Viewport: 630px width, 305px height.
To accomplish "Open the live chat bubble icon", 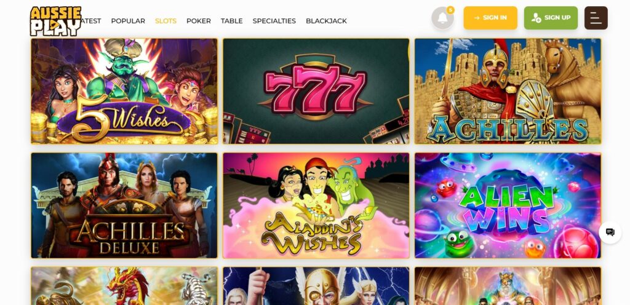I will 610,232.
